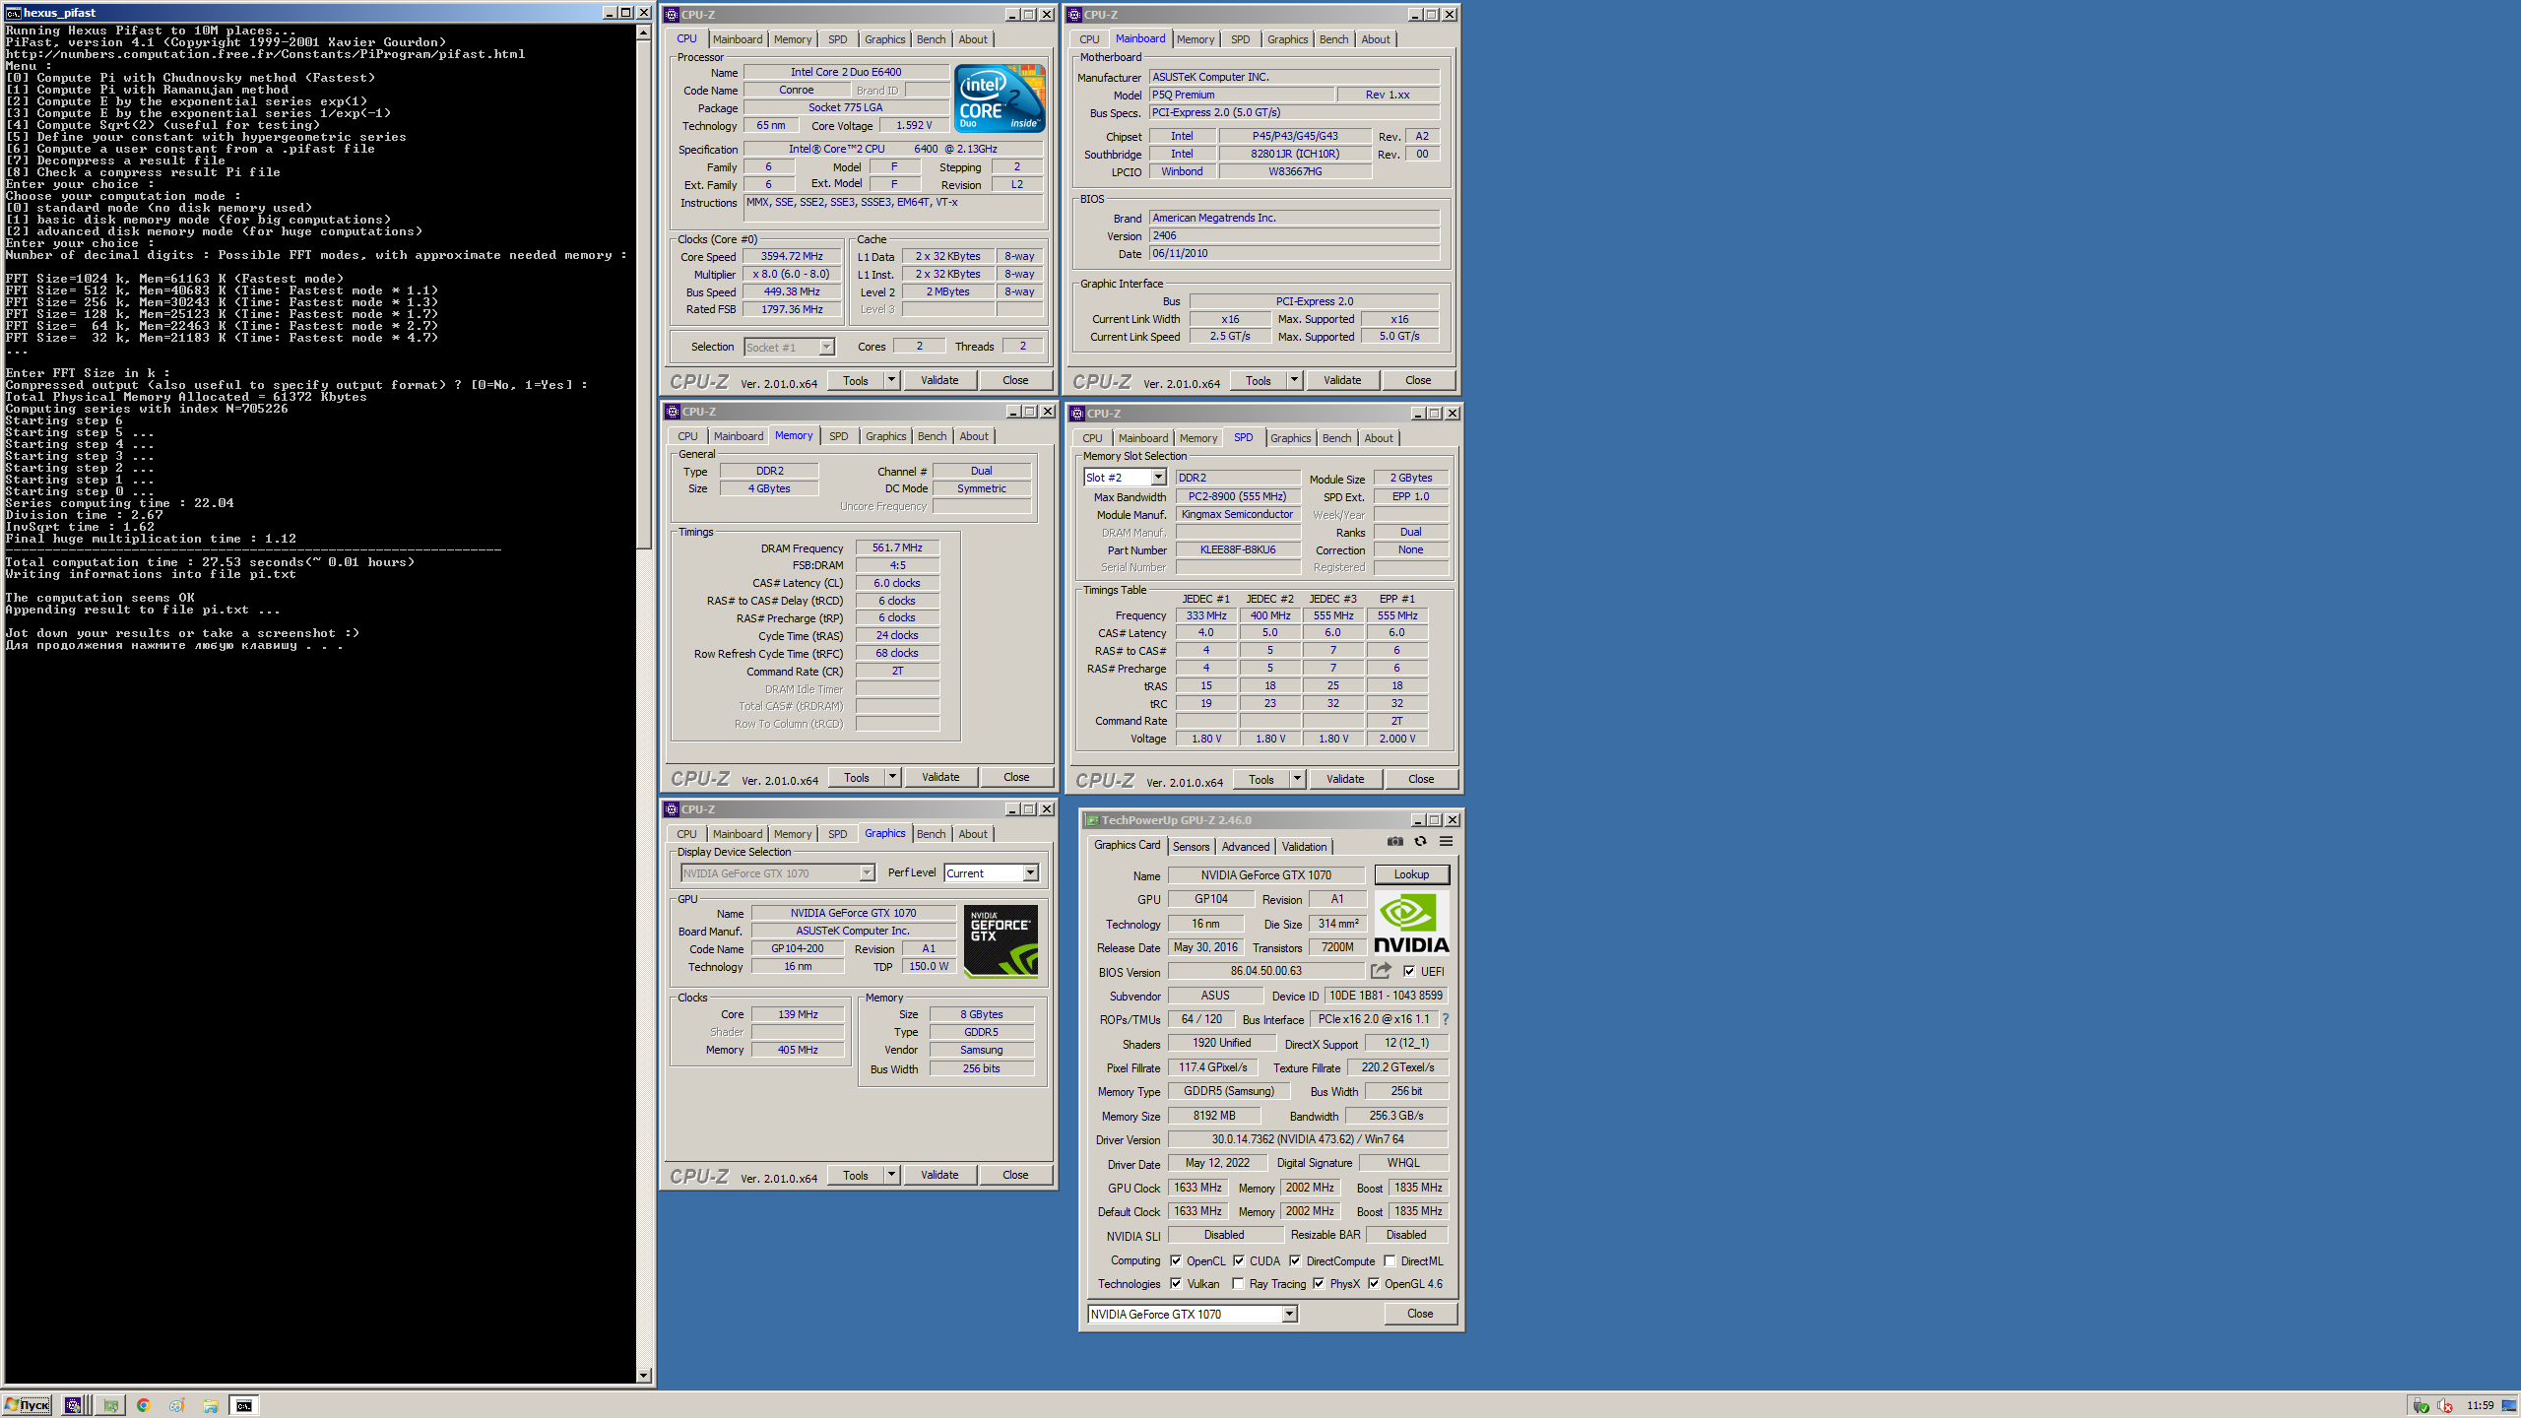Screen dimensions: 2521x1418
Task: Click the Пуск start button
Action: click(28, 1405)
